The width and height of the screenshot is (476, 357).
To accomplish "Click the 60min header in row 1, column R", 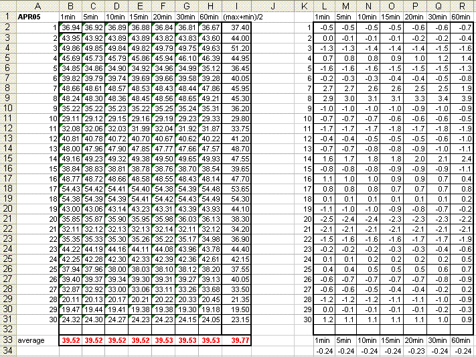I will pyautogui.click(x=463, y=17).
